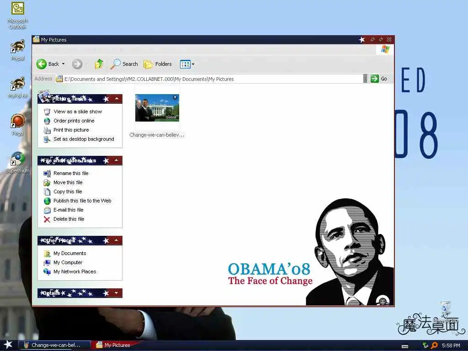
Task: Click the My Pictures title bar icon
Action: tap(37, 39)
